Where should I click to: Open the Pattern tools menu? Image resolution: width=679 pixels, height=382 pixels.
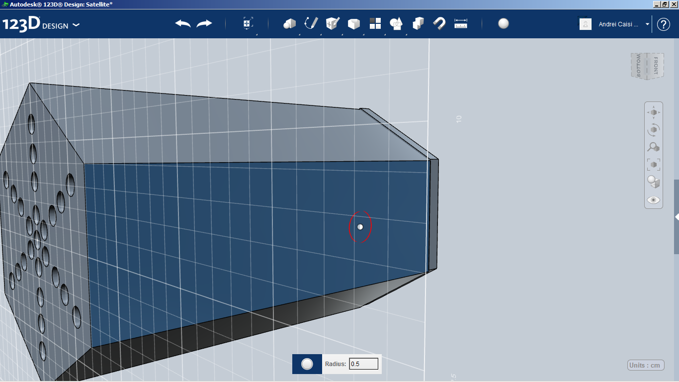[x=375, y=23]
